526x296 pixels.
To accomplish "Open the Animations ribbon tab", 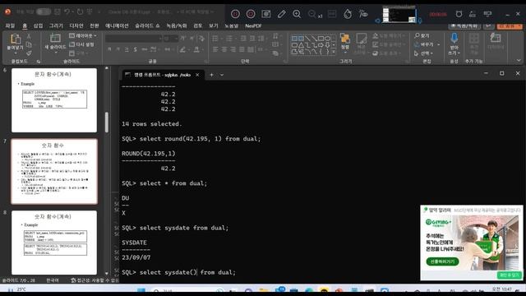I will tap(117, 25).
